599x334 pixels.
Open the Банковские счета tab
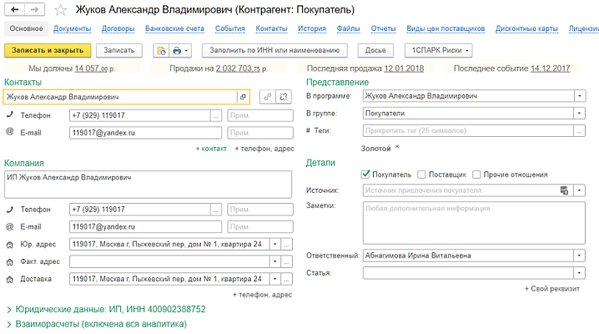(174, 28)
